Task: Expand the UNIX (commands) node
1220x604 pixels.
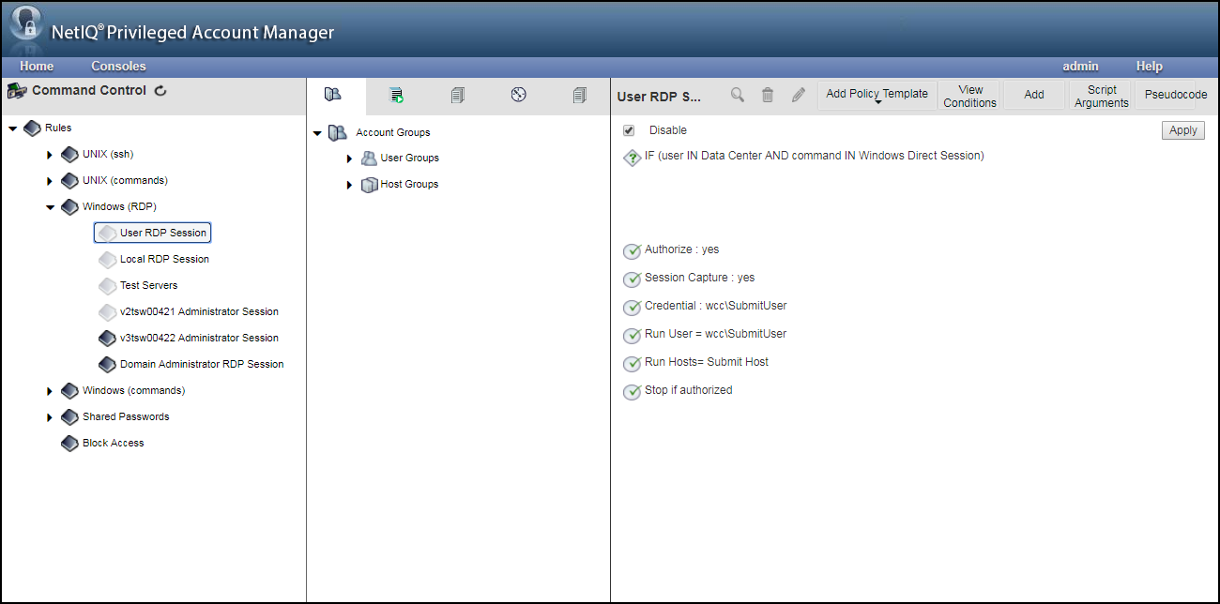Action: [50, 180]
